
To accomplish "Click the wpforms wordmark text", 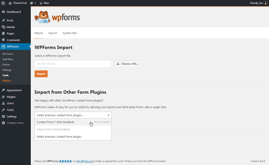I will click(x=66, y=18).
